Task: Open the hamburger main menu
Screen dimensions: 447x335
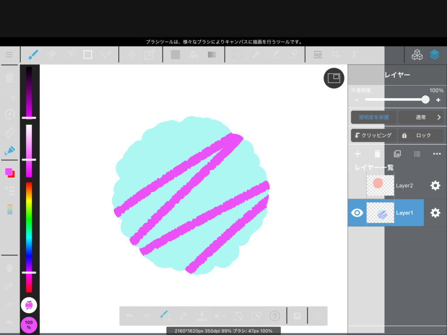Action: 9,55
